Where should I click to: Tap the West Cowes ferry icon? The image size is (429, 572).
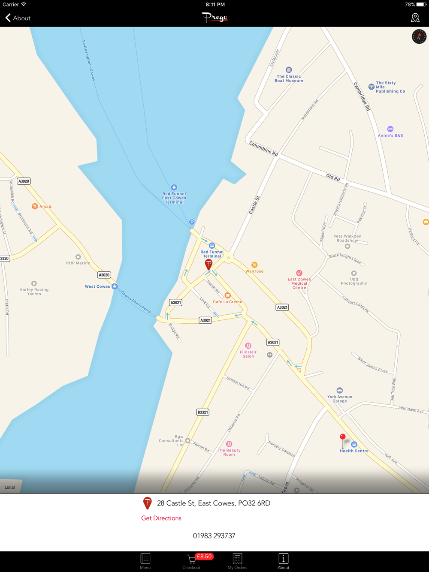click(115, 286)
